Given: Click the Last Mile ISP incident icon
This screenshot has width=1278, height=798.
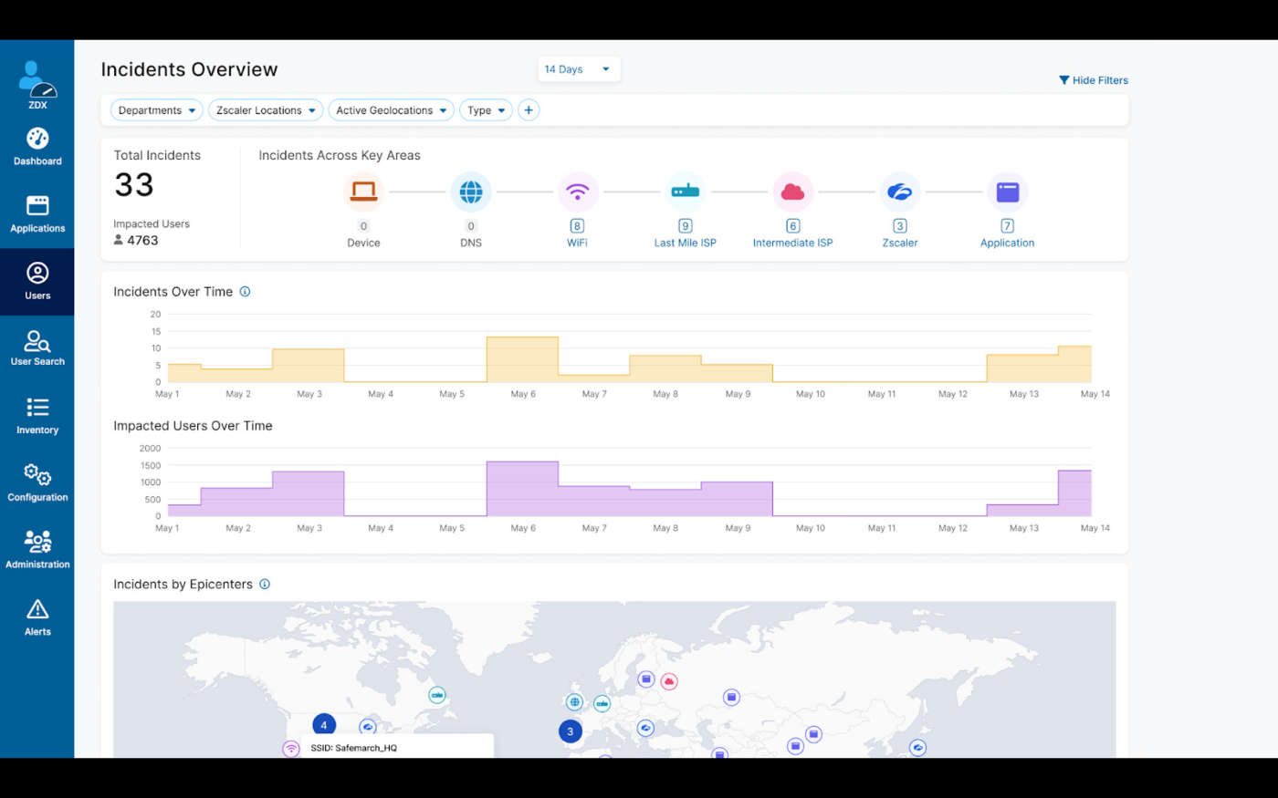Looking at the screenshot, I should [686, 192].
